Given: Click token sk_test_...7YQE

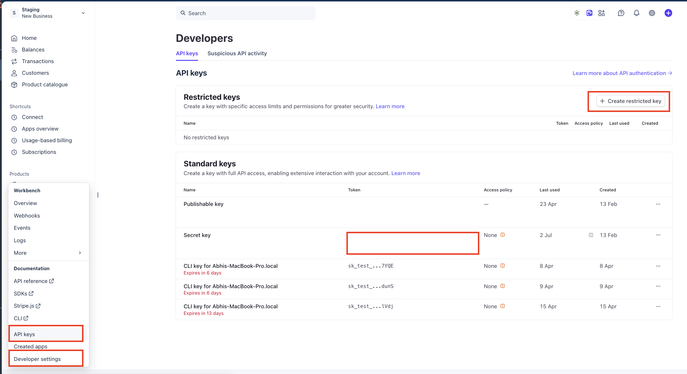Looking at the screenshot, I should click(371, 266).
